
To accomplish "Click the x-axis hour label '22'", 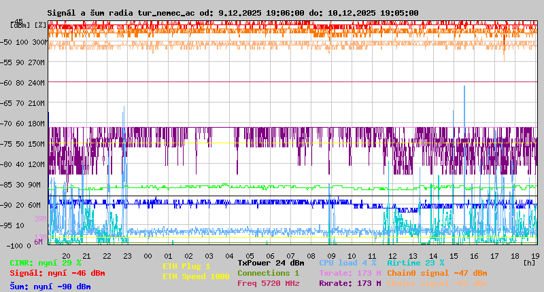I will [107, 256].
